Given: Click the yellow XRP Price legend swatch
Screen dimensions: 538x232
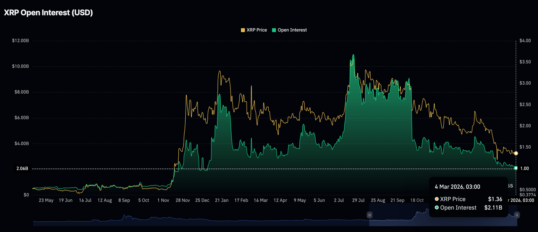Looking at the screenshot, I should click(243, 30).
